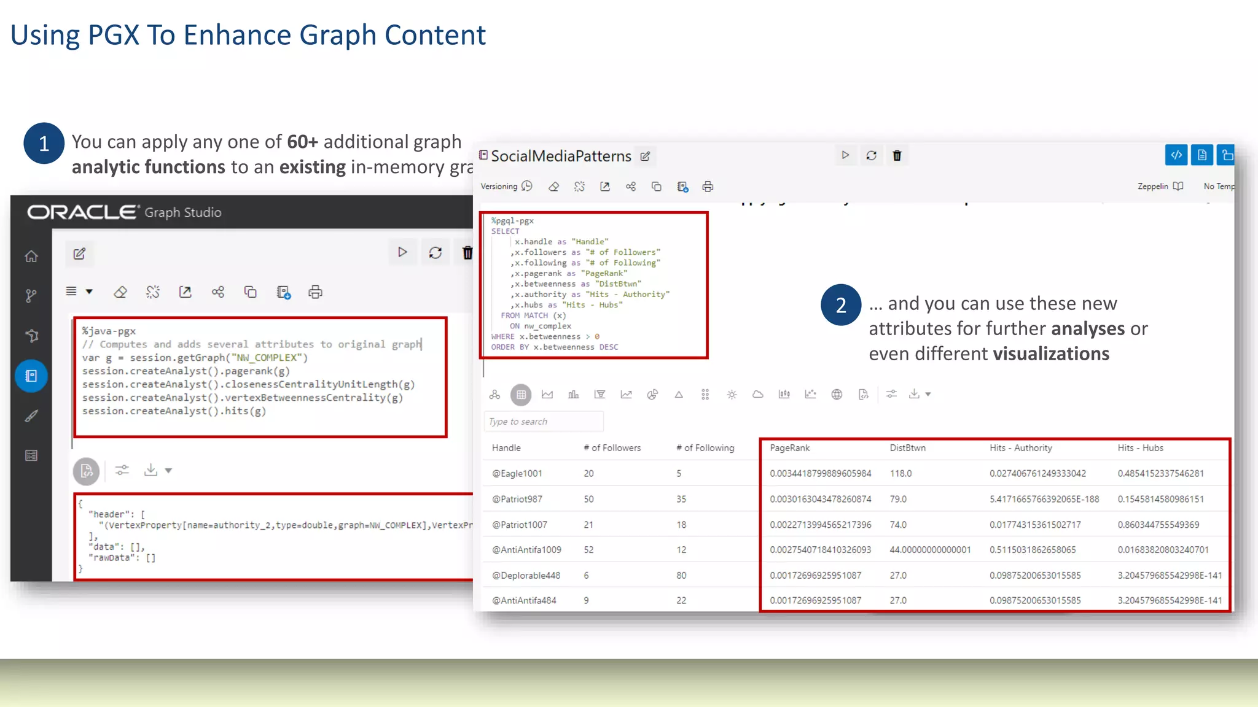This screenshot has width=1258, height=707.
Task: Open result settings sliders under java-pgx paragraph
Action: (x=122, y=470)
